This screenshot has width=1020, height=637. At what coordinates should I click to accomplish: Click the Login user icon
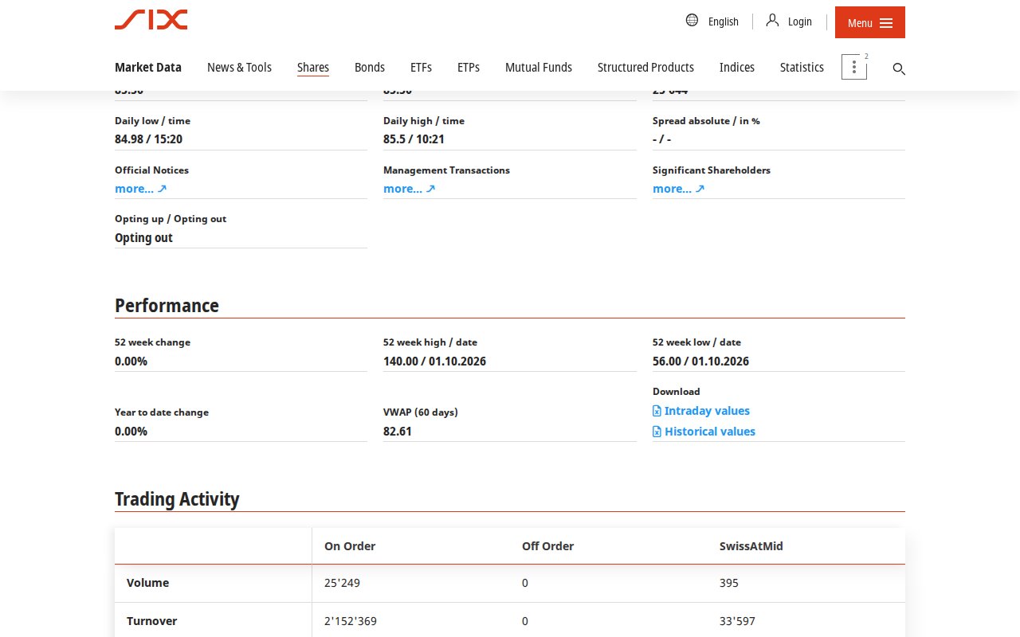772,20
